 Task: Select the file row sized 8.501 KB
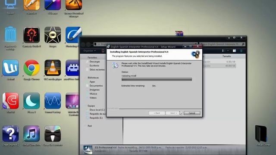click(x=219, y=62)
